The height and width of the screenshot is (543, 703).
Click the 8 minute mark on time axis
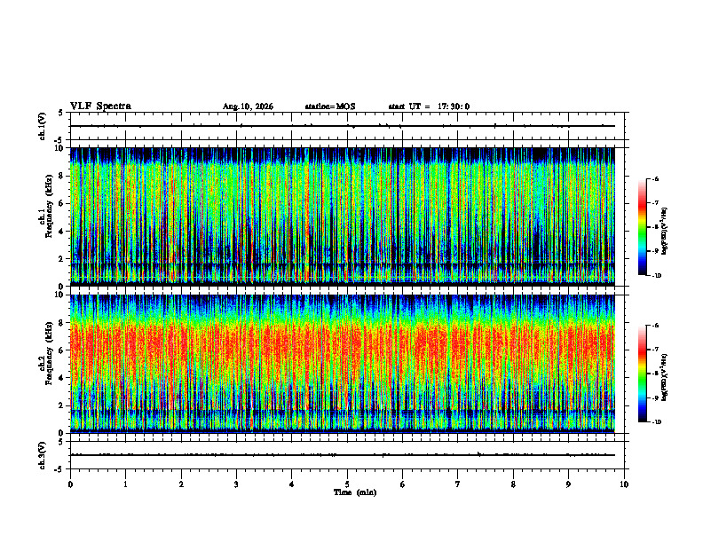(513, 484)
